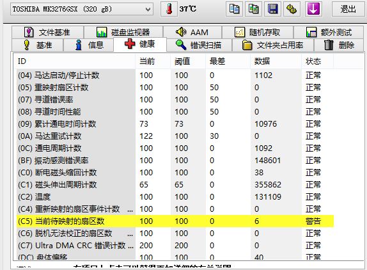Screen dimensions: 367x270
Task: Click the 阈值 column header
Action: coord(188,61)
